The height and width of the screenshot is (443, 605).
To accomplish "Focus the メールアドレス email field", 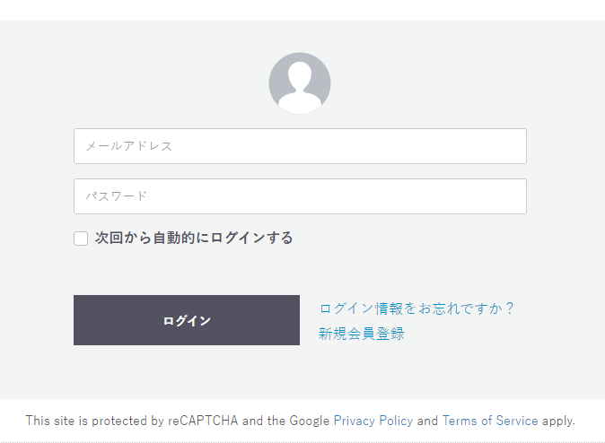I will click(300, 146).
